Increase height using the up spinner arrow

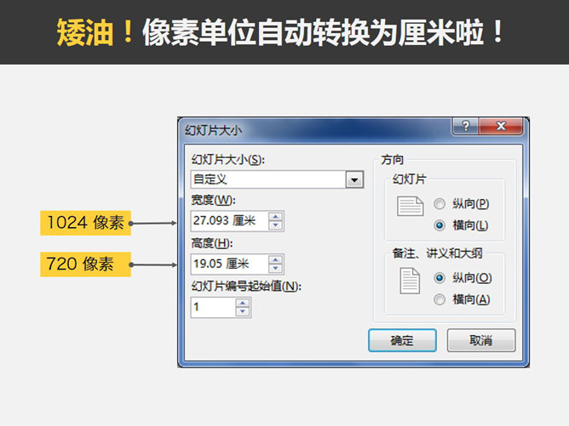(275, 259)
